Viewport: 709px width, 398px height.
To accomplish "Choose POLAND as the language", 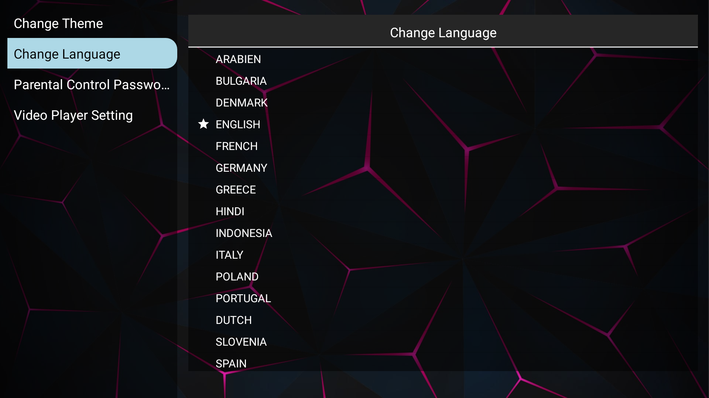I will (x=237, y=277).
